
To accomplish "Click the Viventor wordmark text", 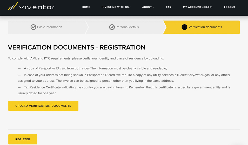I will pos(37,7).
